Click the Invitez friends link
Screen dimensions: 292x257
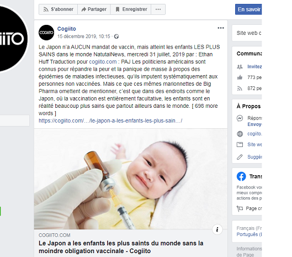coord(254,66)
